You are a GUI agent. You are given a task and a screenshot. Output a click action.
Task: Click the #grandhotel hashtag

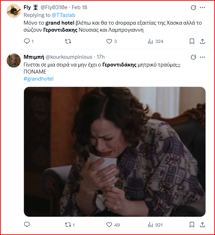point(38,79)
